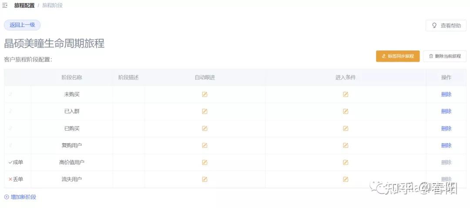Edit auto follow-up for 未购买 stage
This screenshot has width=470, height=208.
(x=205, y=94)
